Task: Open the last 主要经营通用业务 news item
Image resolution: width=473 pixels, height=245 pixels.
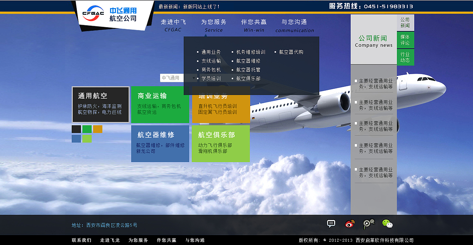Action: (374, 172)
